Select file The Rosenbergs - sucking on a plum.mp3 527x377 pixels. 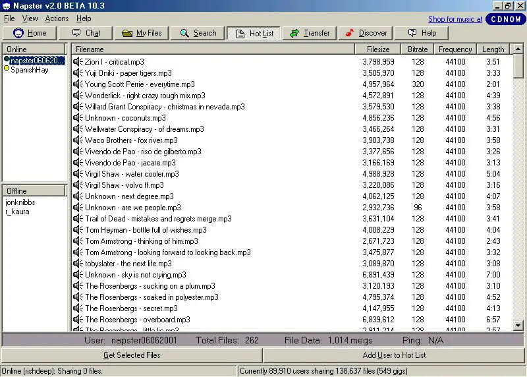[x=150, y=286]
